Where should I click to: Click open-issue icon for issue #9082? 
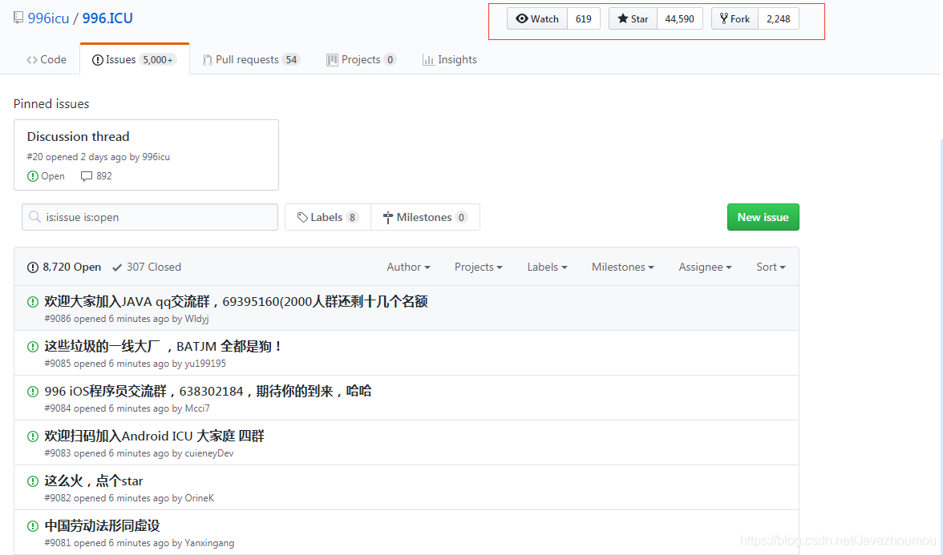point(33,481)
